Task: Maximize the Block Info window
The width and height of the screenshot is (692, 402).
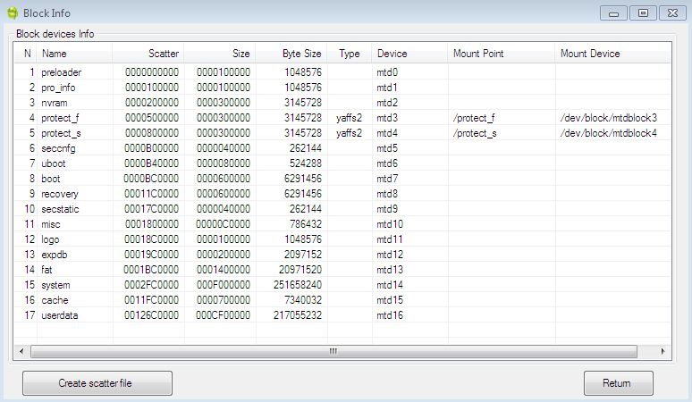Action: click(x=643, y=13)
